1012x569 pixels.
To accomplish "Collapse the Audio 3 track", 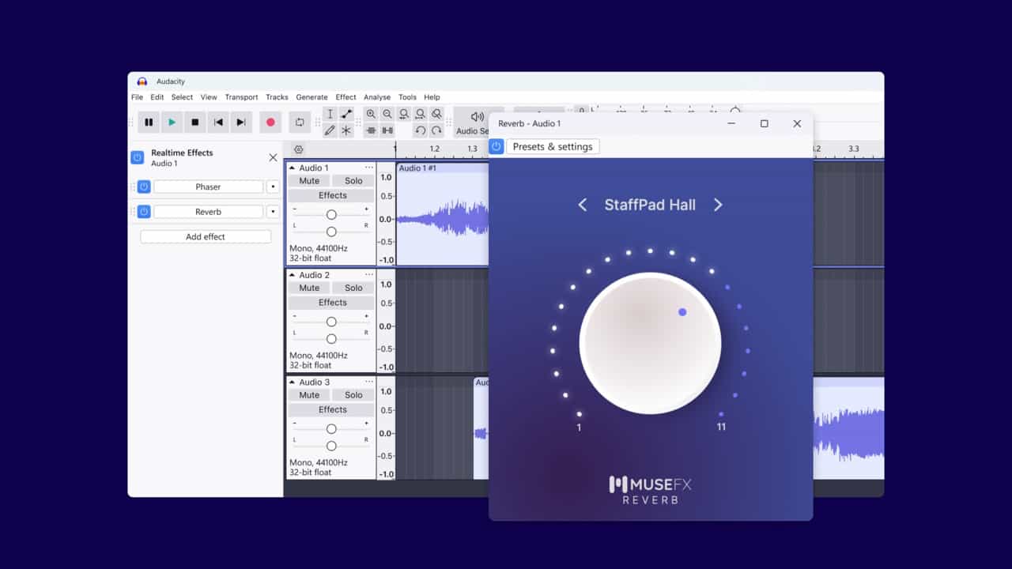I will 292,382.
